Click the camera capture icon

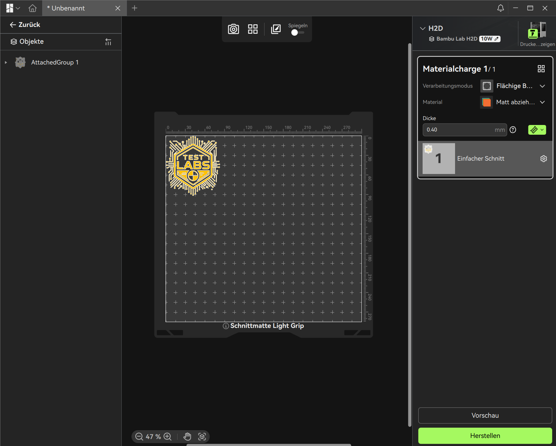[233, 29]
